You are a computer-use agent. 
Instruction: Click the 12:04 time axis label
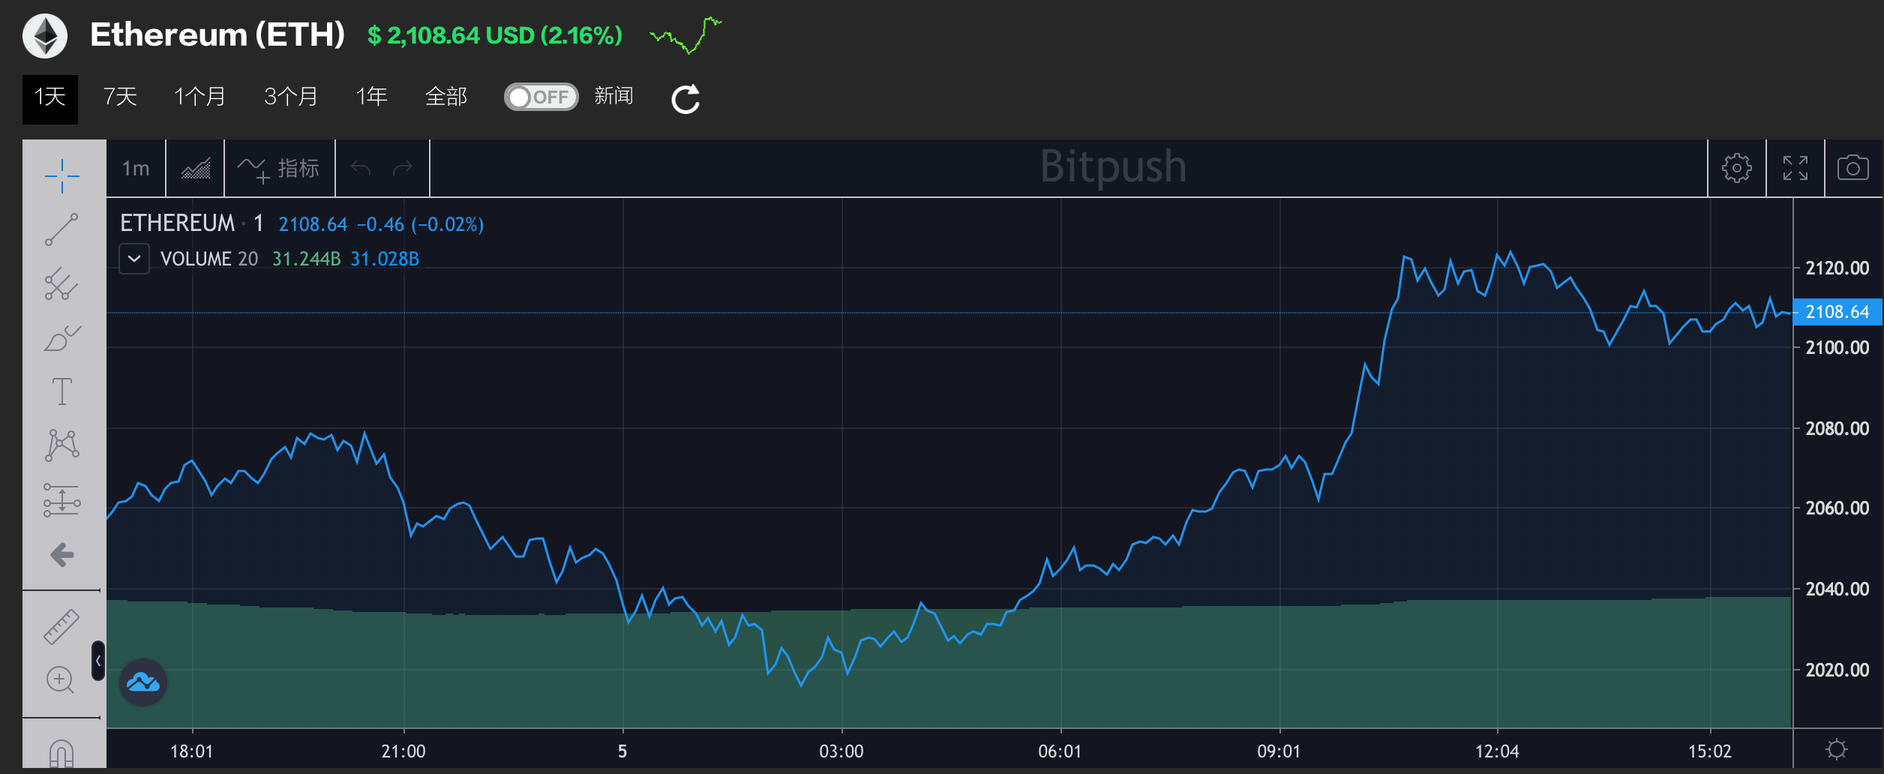point(1497,751)
